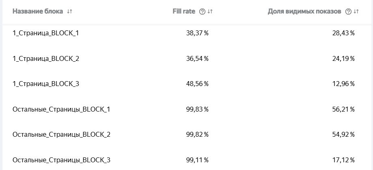Select the 48,56 % fill rate cell

197,84
